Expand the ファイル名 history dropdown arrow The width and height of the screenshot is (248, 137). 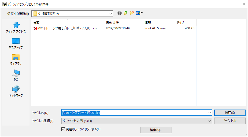(210, 113)
